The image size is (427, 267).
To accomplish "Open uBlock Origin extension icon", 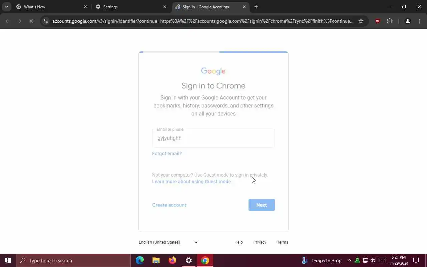I will 378,21.
